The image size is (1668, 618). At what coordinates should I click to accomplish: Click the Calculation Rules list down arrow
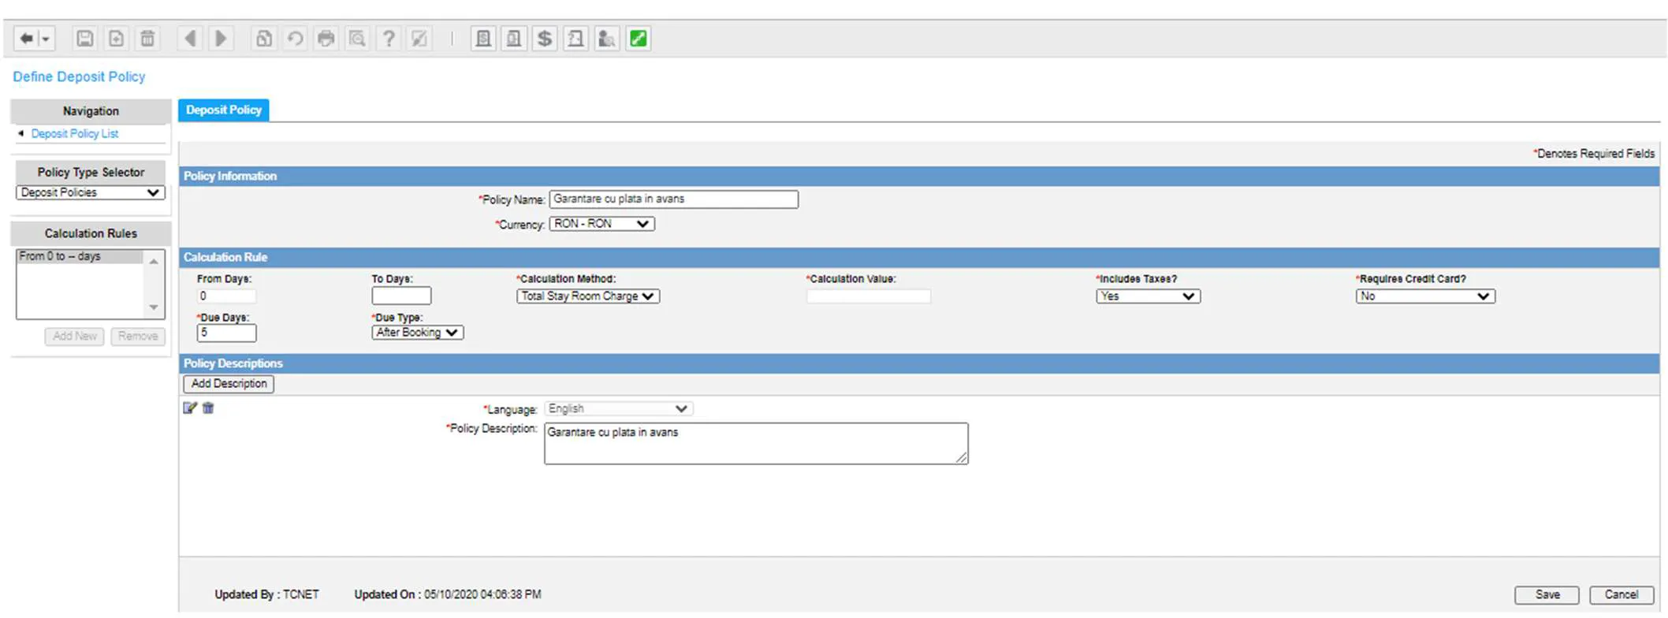(154, 307)
